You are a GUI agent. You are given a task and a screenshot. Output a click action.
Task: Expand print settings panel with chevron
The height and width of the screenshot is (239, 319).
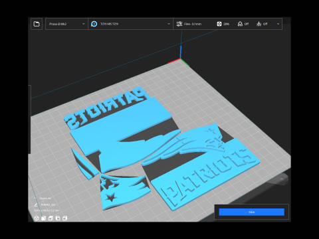tap(278, 24)
